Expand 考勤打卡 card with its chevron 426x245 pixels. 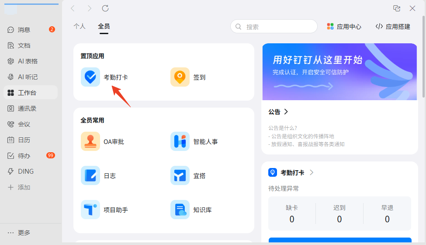pyautogui.click(x=312, y=172)
